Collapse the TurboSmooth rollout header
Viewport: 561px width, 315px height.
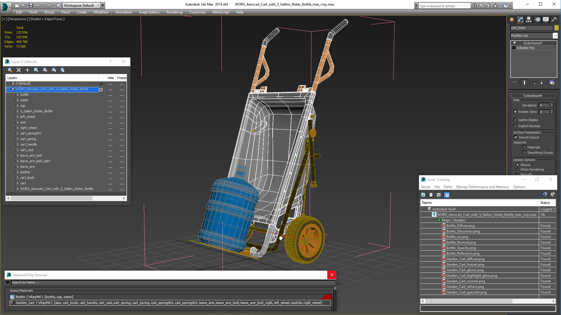pos(533,96)
